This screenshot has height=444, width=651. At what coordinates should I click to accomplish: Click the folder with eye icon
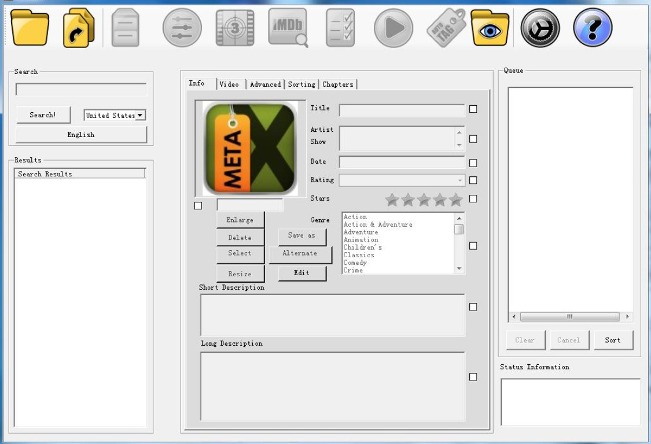click(x=490, y=28)
